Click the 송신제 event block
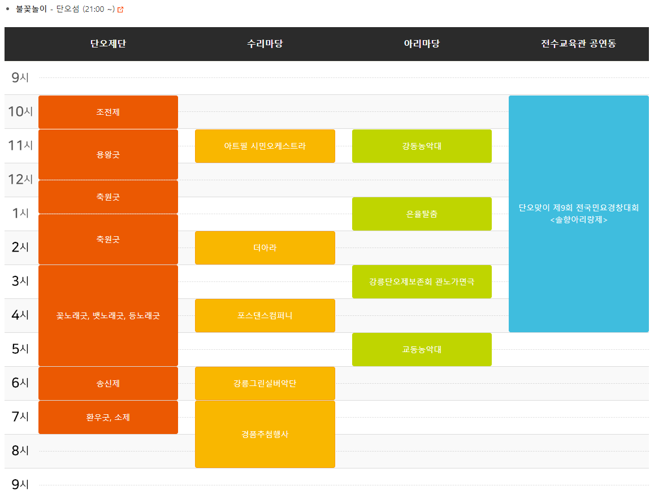 tap(108, 384)
